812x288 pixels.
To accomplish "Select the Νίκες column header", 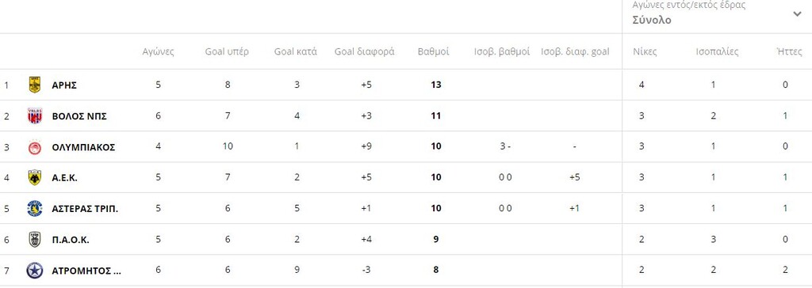I will click(645, 51).
